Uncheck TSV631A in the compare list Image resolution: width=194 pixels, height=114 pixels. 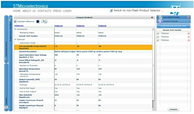pos(158,40)
